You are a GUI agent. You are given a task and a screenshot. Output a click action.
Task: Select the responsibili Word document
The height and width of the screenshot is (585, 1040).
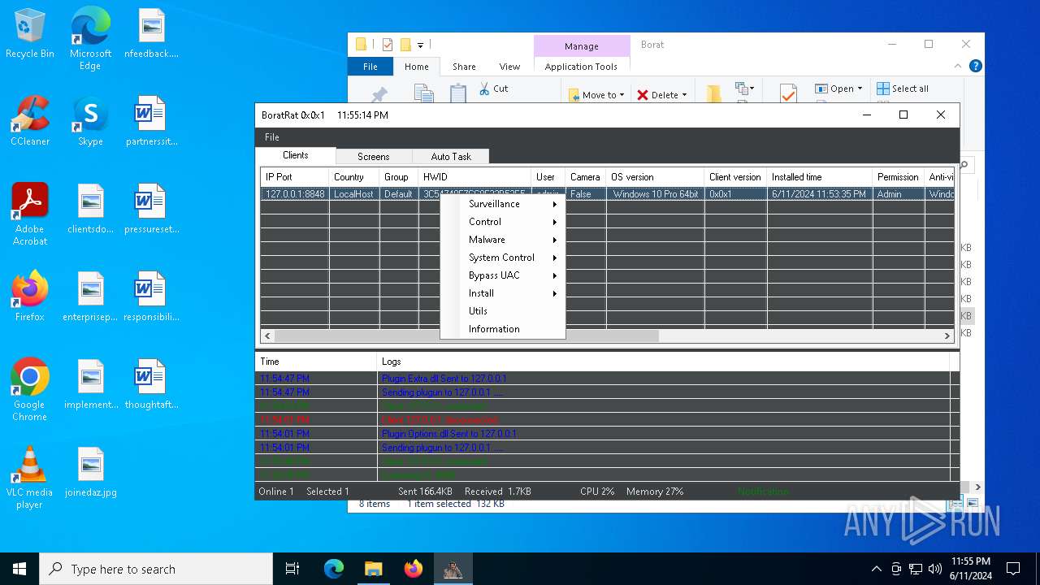pyautogui.click(x=151, y=297)
